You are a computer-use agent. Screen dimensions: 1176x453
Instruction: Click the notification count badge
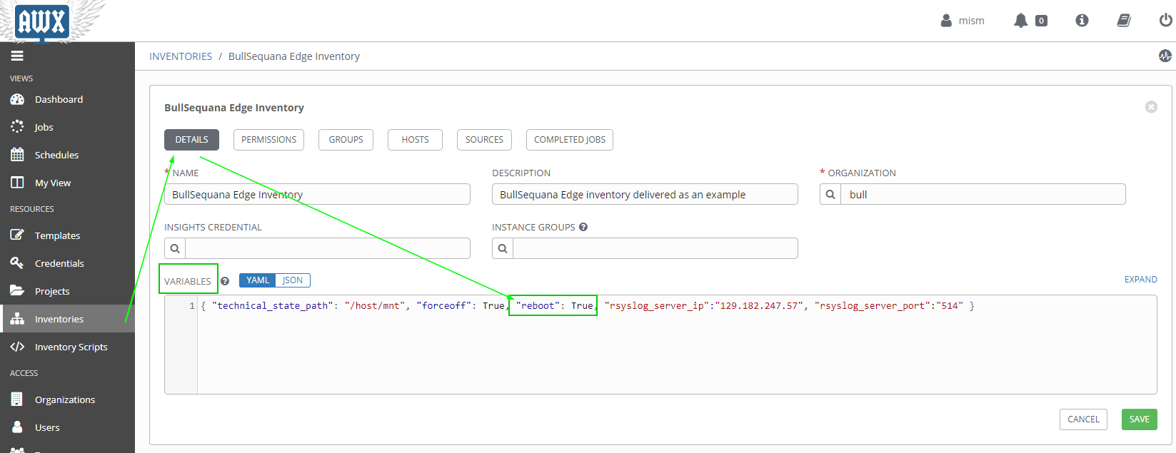pos(1042,21)
